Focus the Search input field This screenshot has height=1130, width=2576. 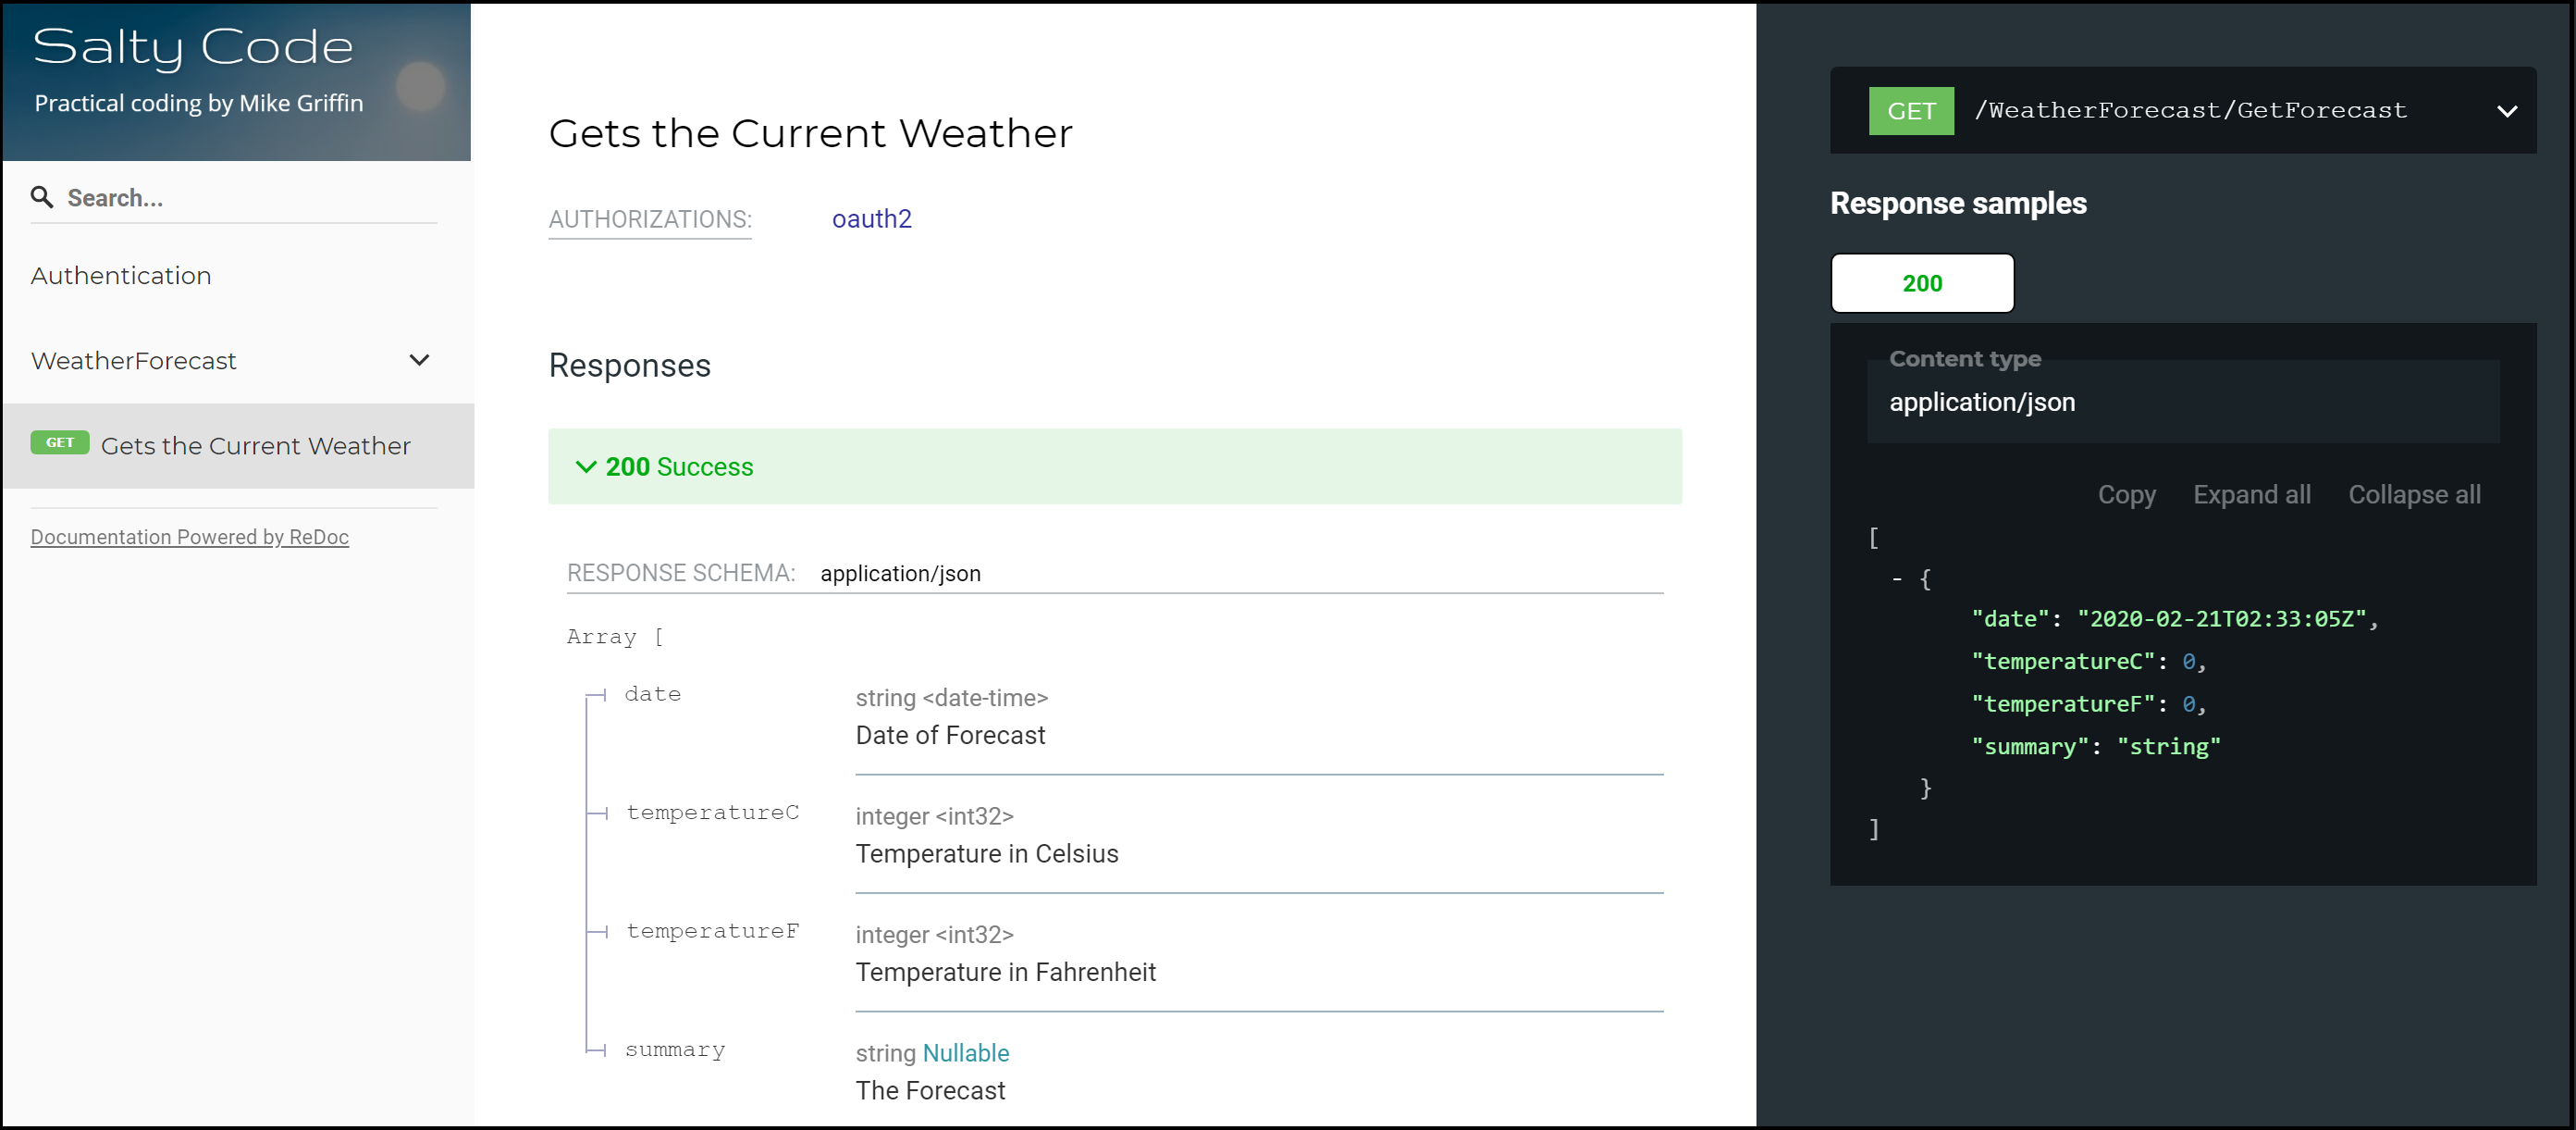(250, 198)
